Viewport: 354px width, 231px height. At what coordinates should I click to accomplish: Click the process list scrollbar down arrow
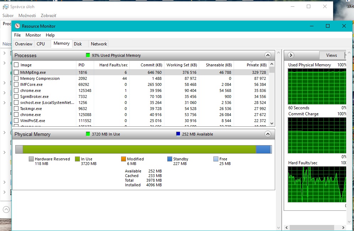(272, 123)
